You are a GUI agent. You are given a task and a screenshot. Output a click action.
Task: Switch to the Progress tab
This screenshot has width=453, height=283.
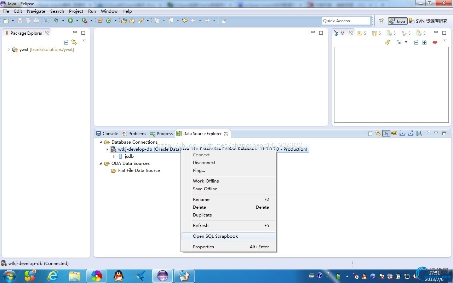tap(161, 134)
